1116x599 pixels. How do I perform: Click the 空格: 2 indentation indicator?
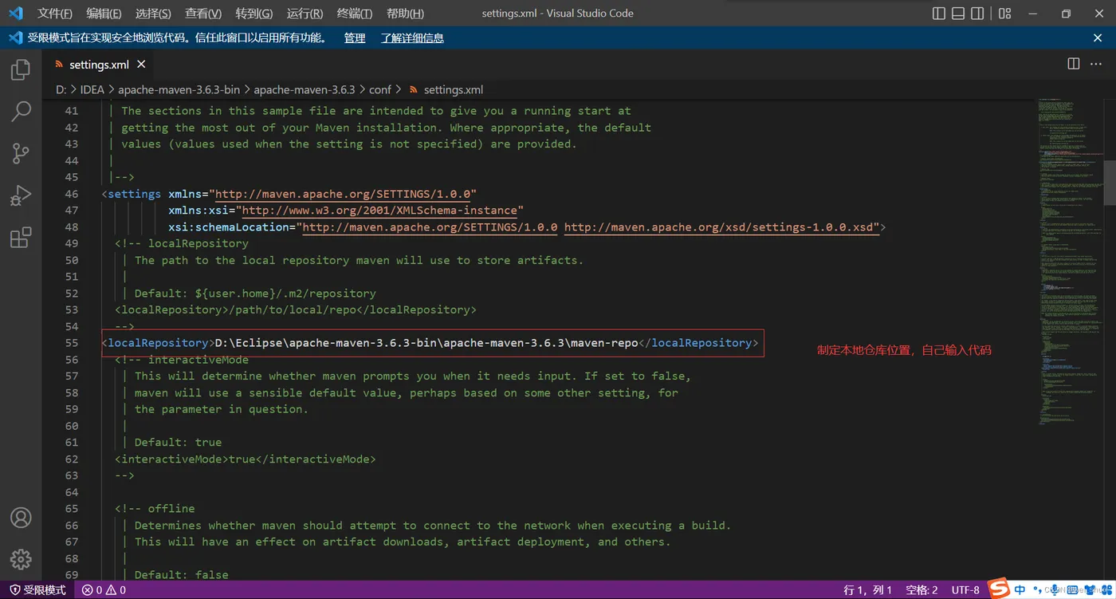[x=922, y=590]
